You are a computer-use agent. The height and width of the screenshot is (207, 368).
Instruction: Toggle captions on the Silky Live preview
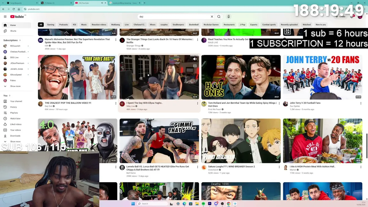(195, 66)
